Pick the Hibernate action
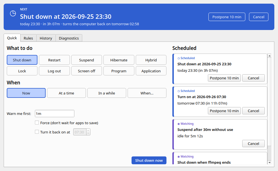The height and width of the screenshot is (171, 278). (x=119, y=60)
